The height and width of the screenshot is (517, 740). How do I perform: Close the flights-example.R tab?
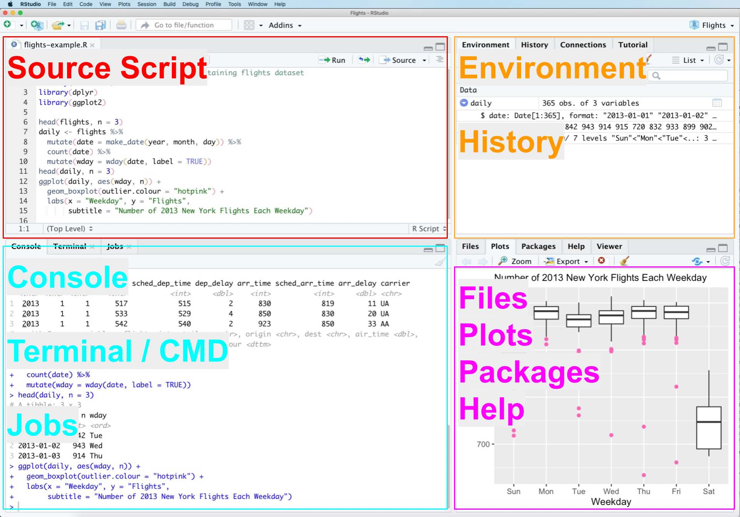[92, 45]
